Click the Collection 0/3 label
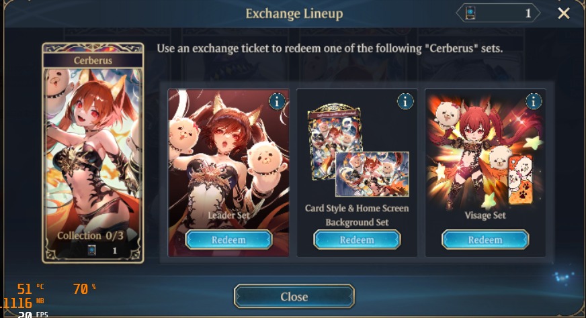This screenshot has width=586, height=318. tap(90, 235)
